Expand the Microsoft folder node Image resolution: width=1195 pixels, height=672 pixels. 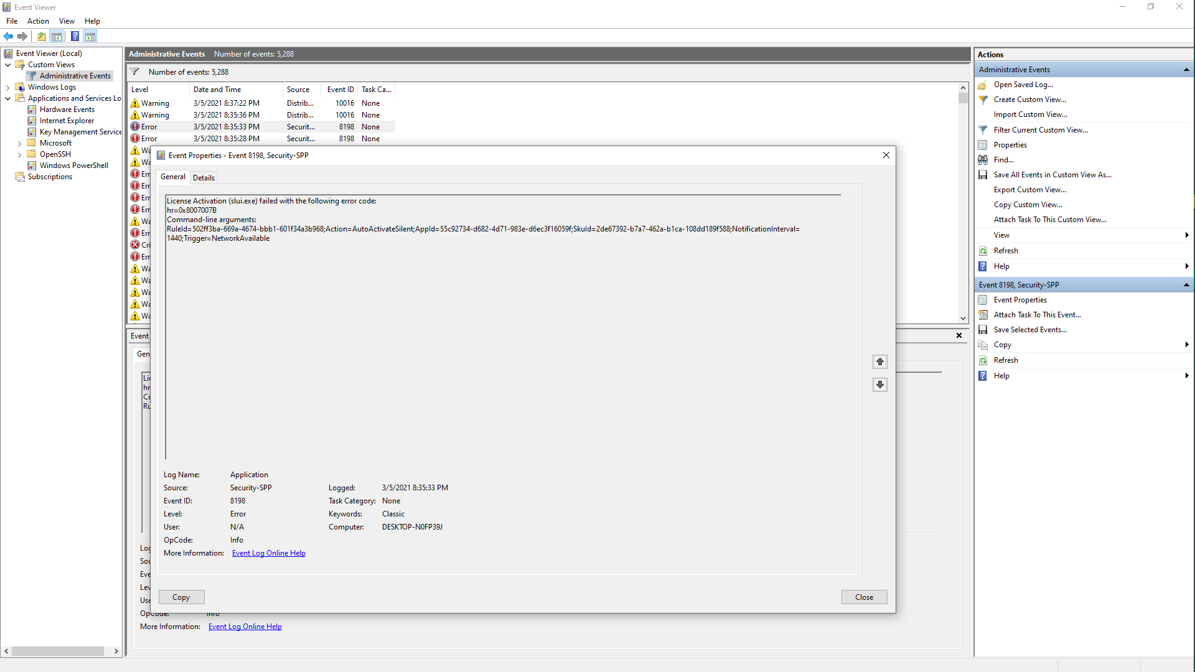[x=20, y=143]
